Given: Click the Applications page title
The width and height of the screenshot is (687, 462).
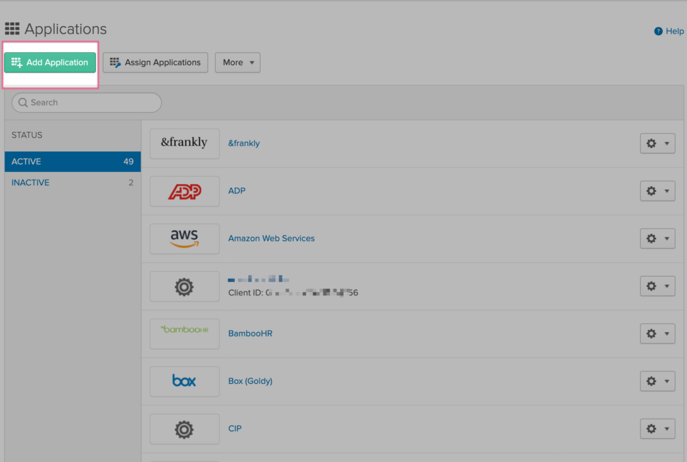Looking at the screenshot, I should 65,29.
